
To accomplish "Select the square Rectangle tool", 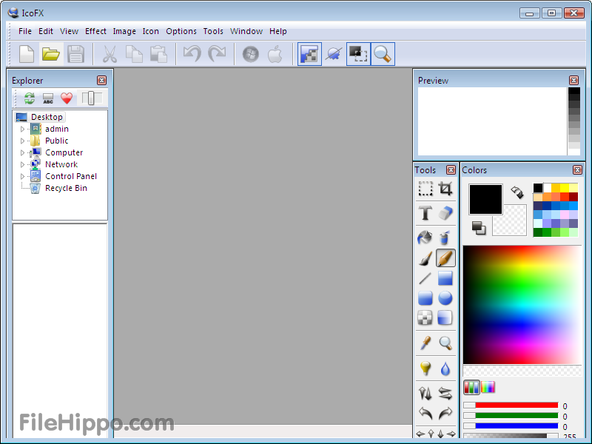I will pyautogui.click(x=445, y=279).
